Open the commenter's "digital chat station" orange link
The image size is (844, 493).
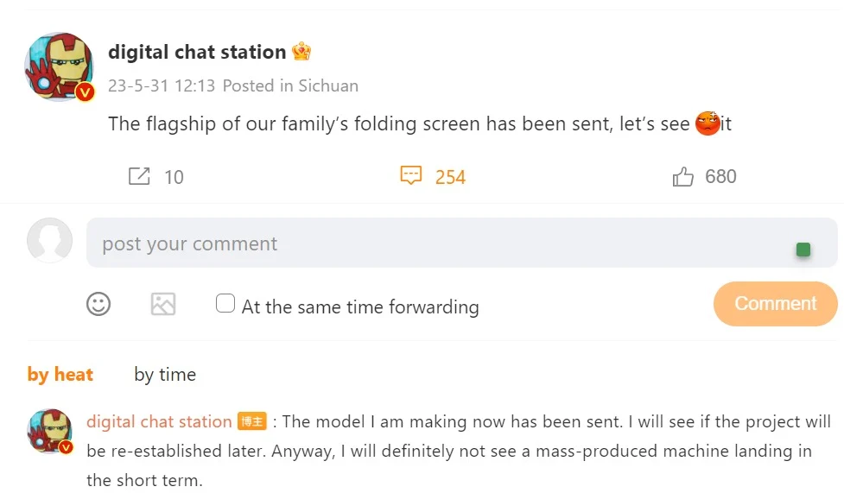click(x=159, y=421)
